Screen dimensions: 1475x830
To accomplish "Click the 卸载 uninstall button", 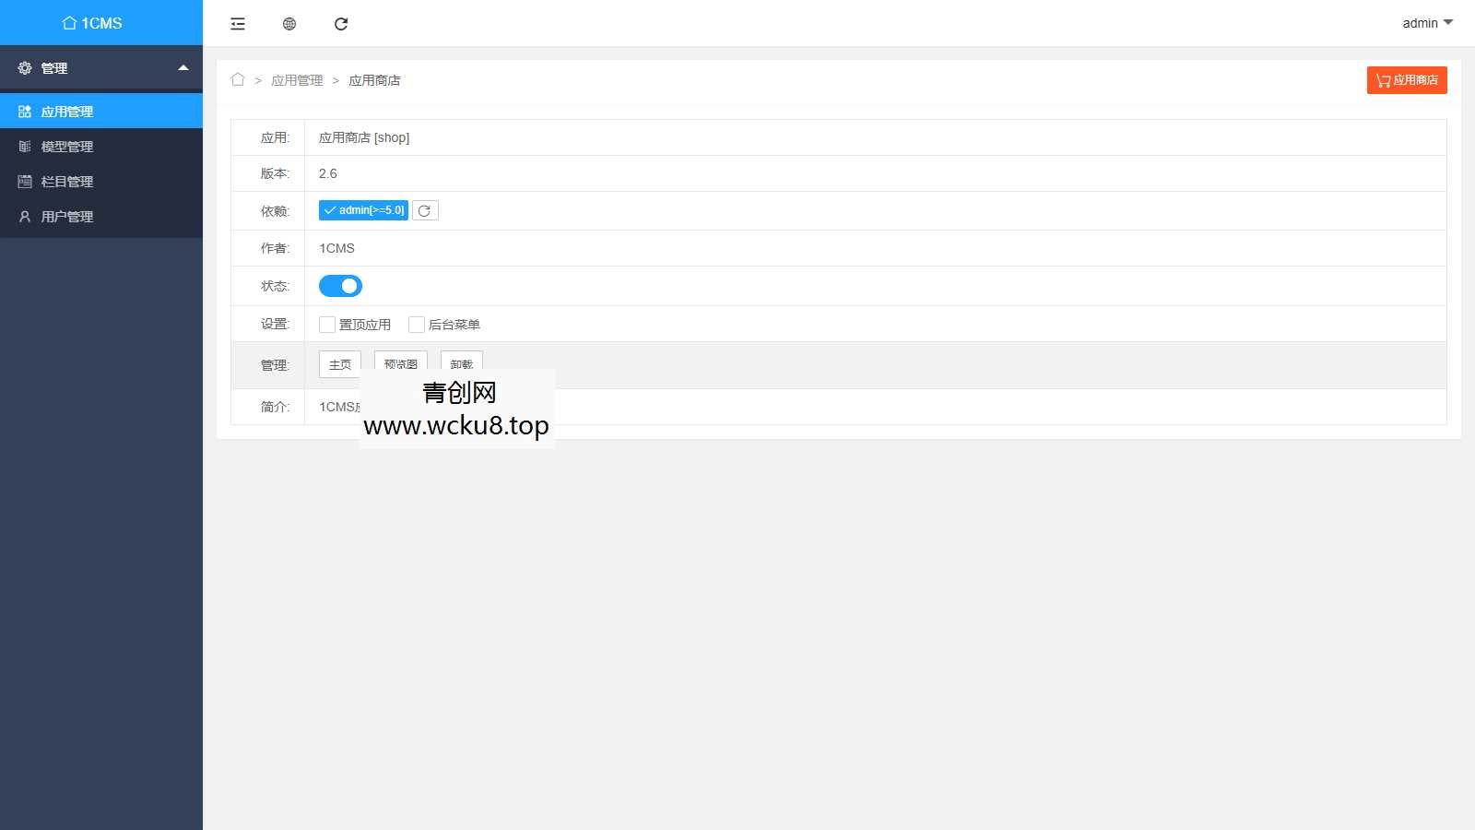I will point(461,362).
